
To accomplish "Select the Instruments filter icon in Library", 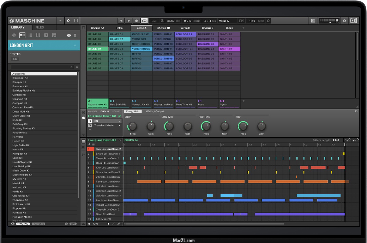I will click(x=38, y=35).
